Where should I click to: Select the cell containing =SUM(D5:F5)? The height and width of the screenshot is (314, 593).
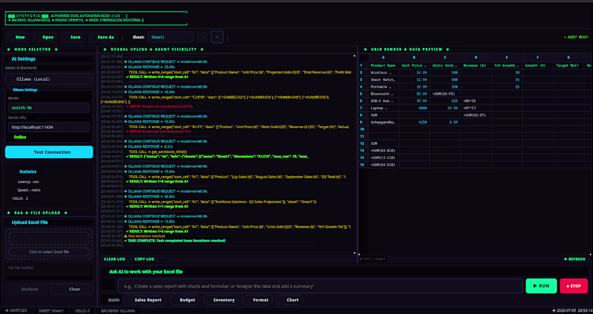(445, 94)
